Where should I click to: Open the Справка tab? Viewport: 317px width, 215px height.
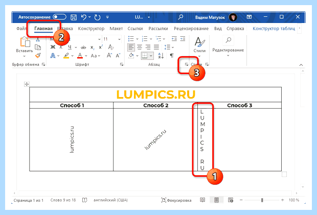pos(235,29)
